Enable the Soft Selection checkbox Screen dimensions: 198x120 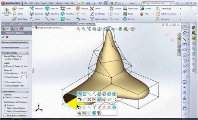[5, 73]
